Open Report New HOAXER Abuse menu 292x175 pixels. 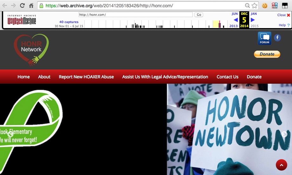tap(86, 77)
